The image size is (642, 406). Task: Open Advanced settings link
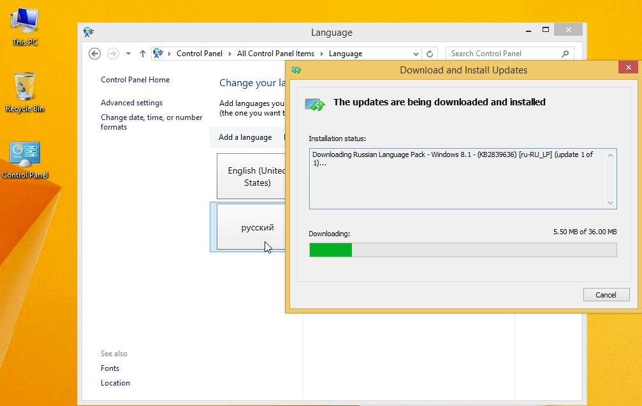pyautogui.click(x=131, y=103)
